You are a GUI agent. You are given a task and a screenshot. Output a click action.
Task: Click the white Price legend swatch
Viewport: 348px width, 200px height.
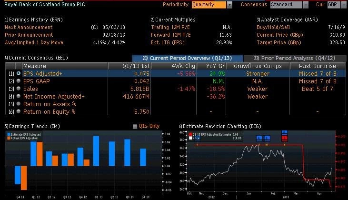click(x=190, y=138)
